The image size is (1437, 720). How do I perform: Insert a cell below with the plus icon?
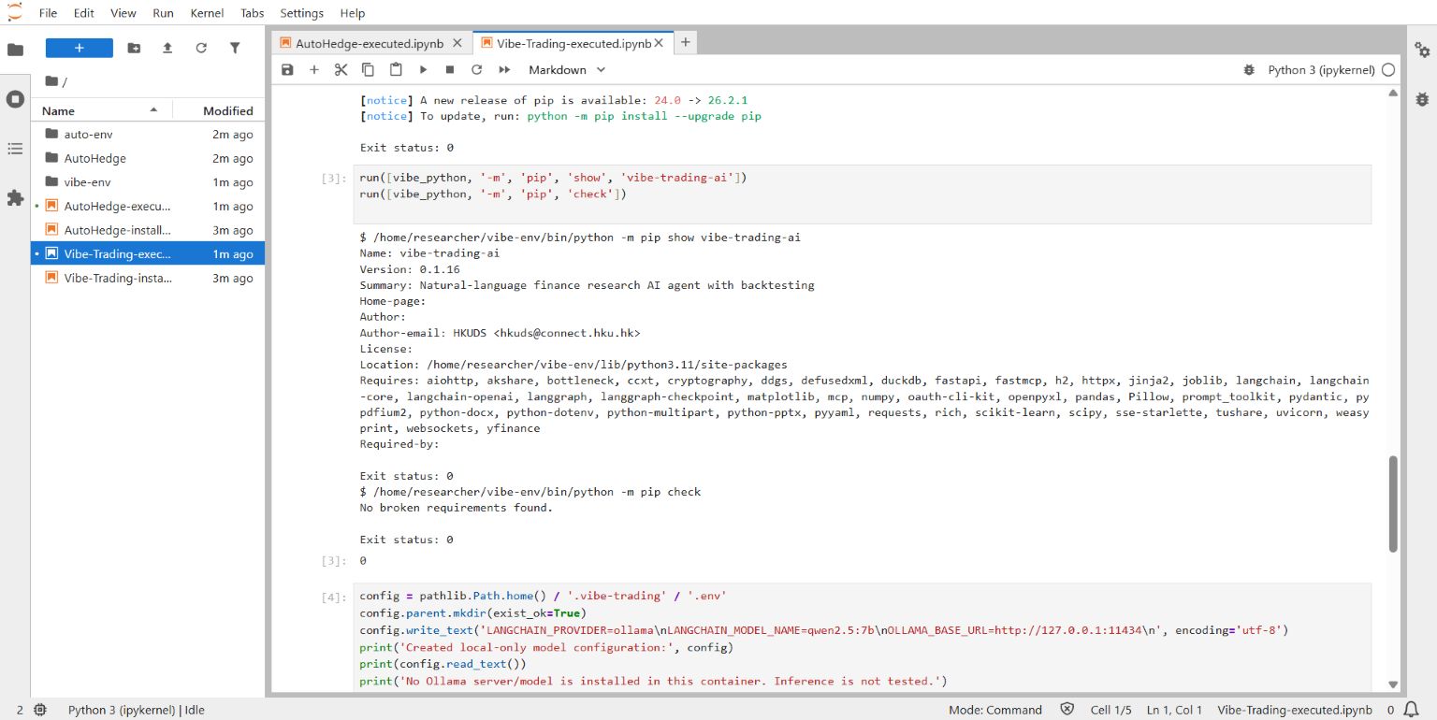point(314,70)
